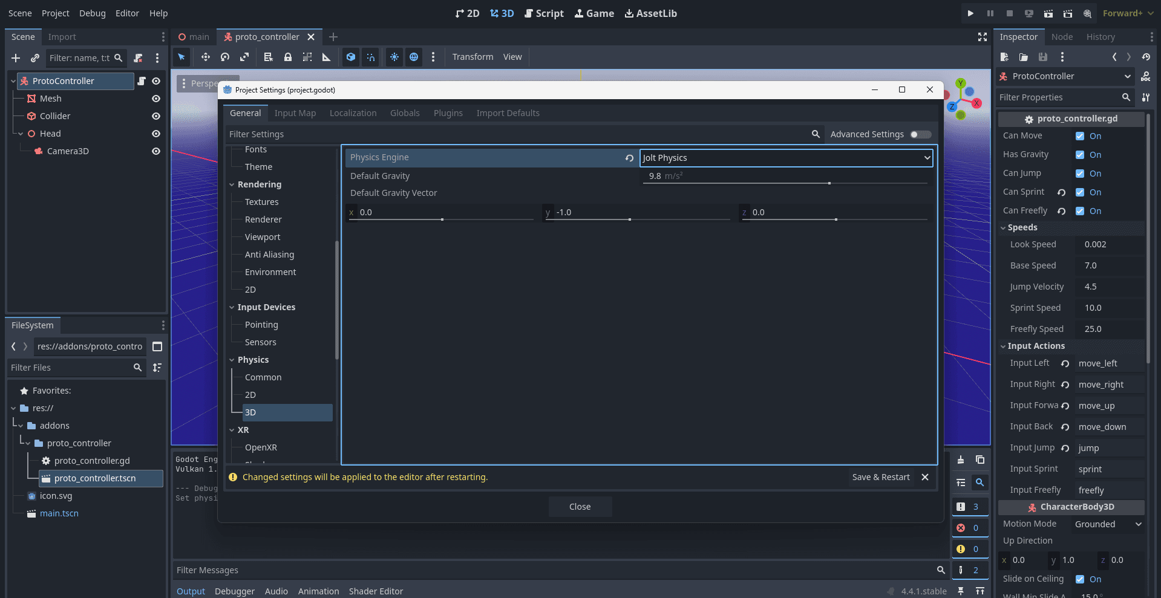Open the Debug menu

click(93, 13)
